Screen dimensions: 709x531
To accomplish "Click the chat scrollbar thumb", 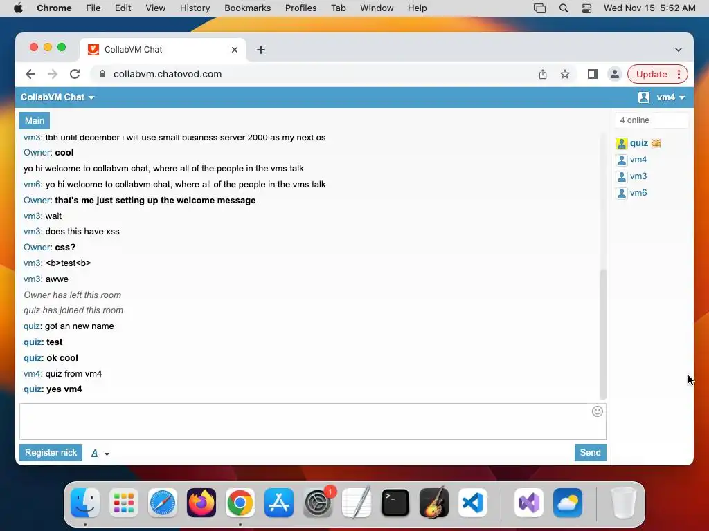I will [x=603, y=334].
